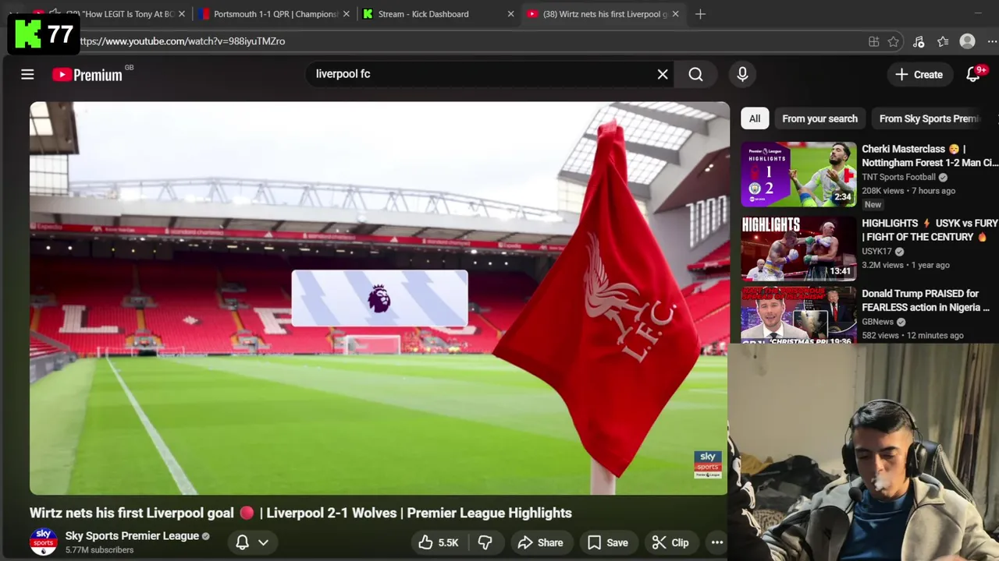Open the Cherki Masterclass video thumbnail
Image resolution: width=999 pixels, height=561 pixels.
798,174
